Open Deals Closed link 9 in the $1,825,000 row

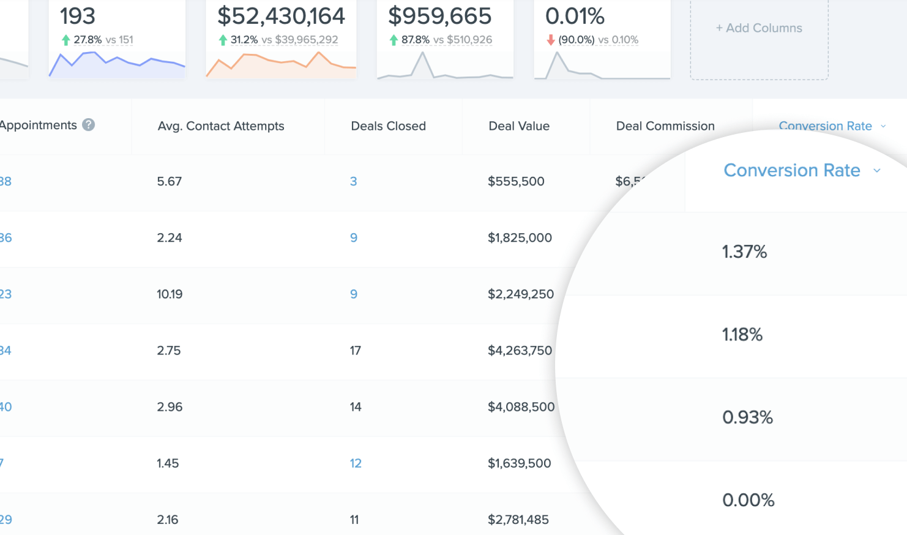point(354,238)
